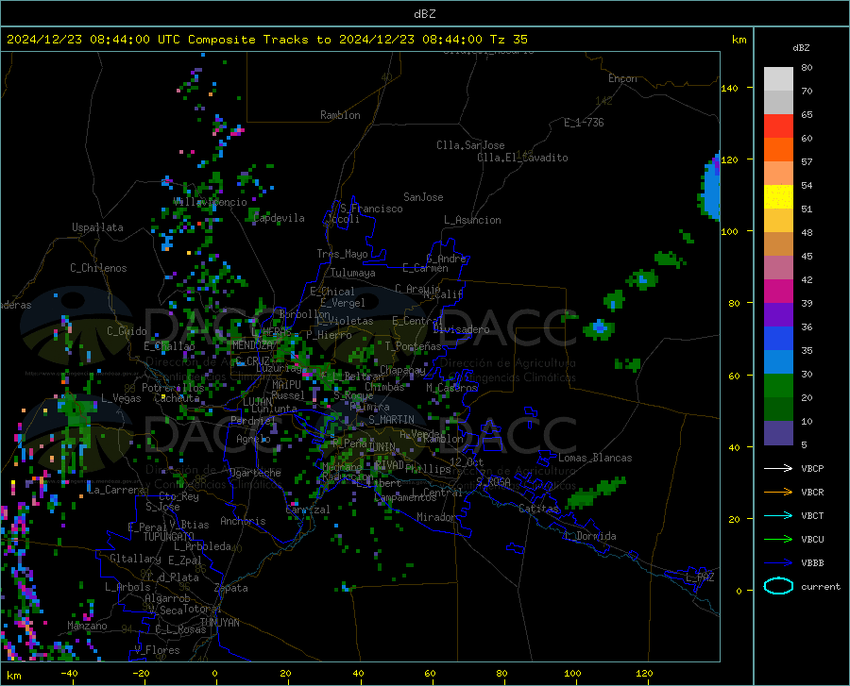Click the TUNUYAN label on map
Viewport: 850px width, 686px height.
(219, 623)
